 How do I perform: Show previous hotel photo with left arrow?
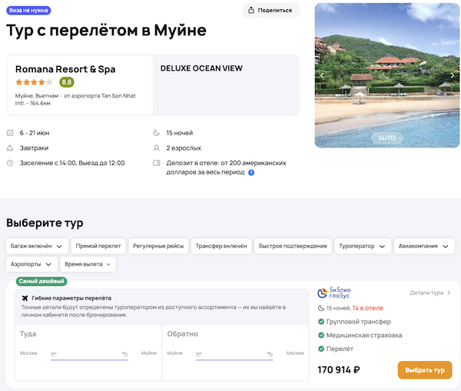[322, 75]
